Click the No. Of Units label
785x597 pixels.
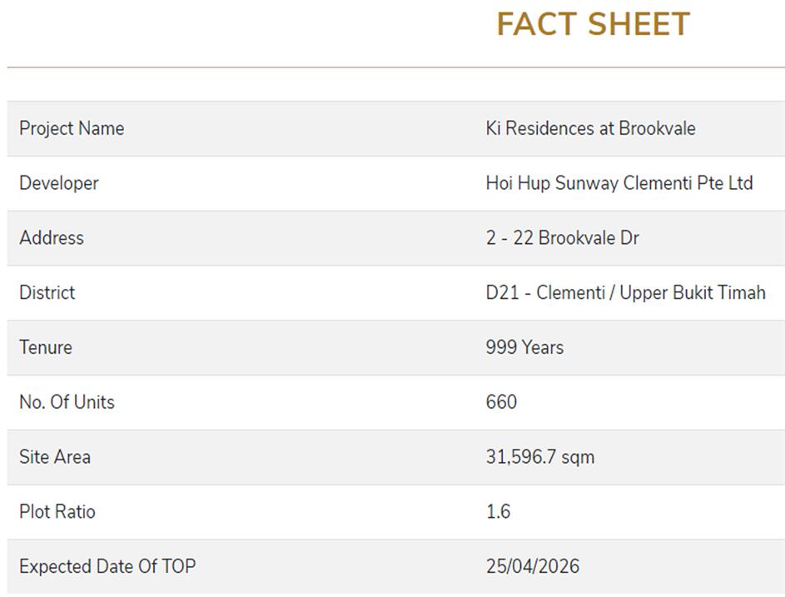pyautogui.click(x=67, y=402)
